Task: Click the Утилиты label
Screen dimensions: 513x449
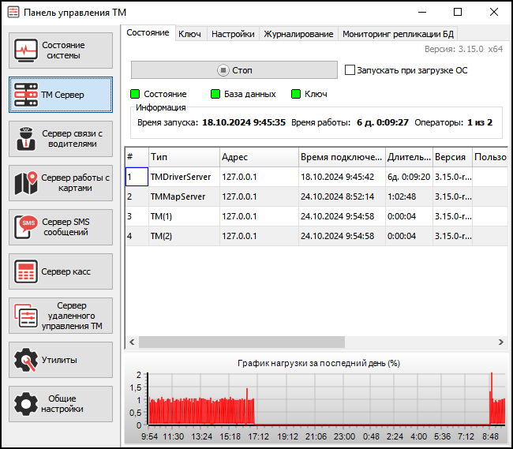Action: [59, 360]
